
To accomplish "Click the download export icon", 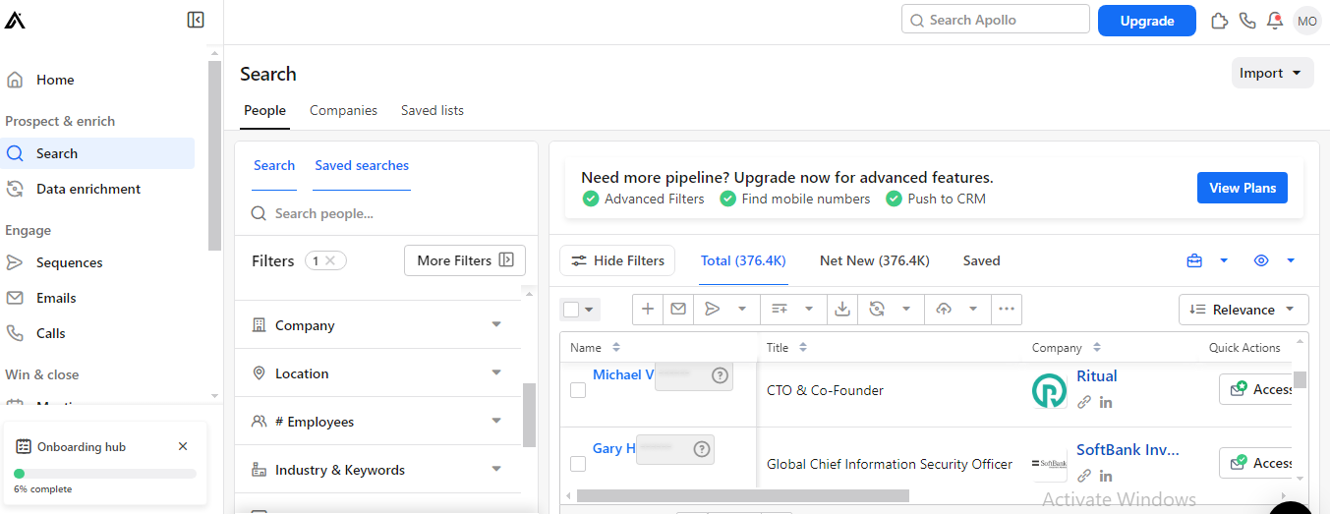I will coord(842,309).
